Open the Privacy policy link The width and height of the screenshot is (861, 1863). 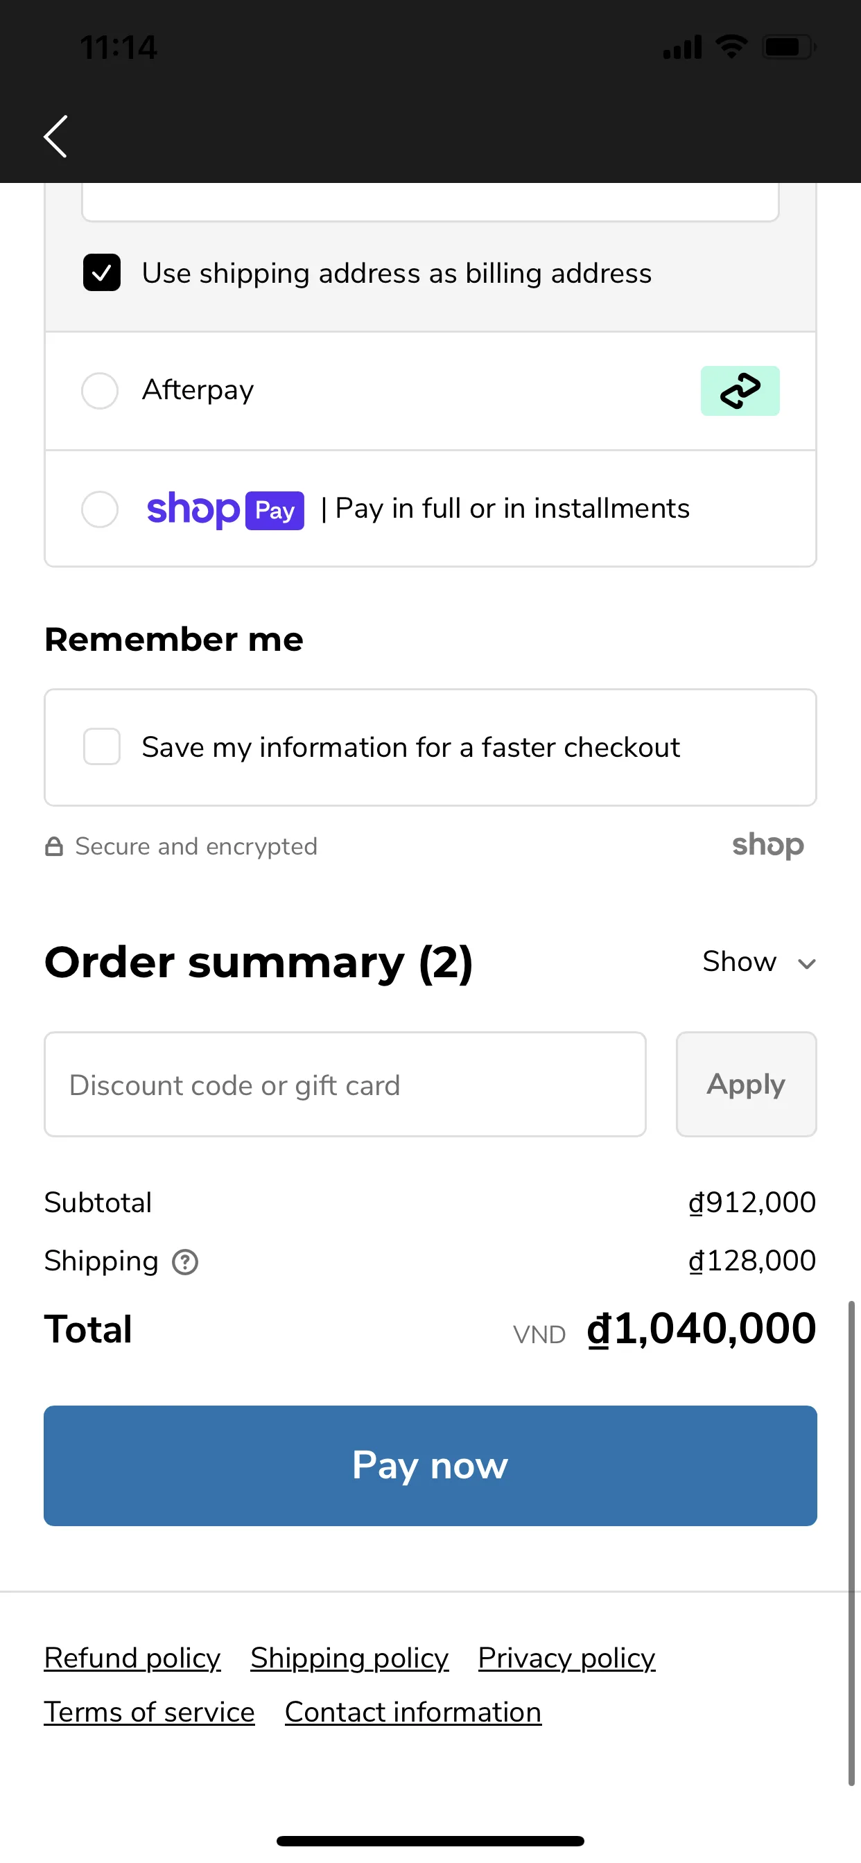[x=566, y=1658]
